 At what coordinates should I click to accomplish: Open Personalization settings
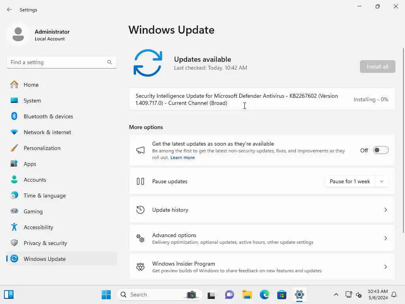pos(62,148)
